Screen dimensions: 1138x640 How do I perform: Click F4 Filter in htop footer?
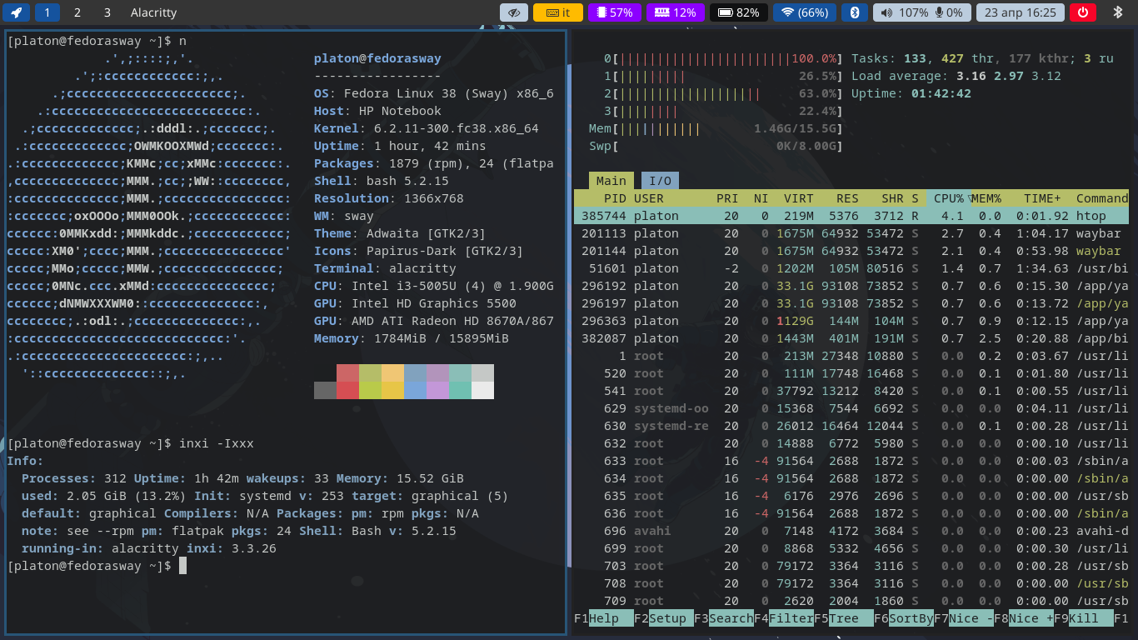click(784, 618)
